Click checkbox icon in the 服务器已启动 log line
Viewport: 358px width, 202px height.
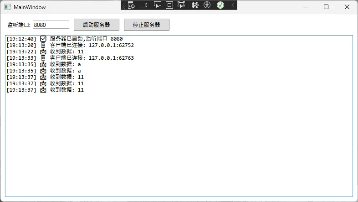tap(43, 39)
